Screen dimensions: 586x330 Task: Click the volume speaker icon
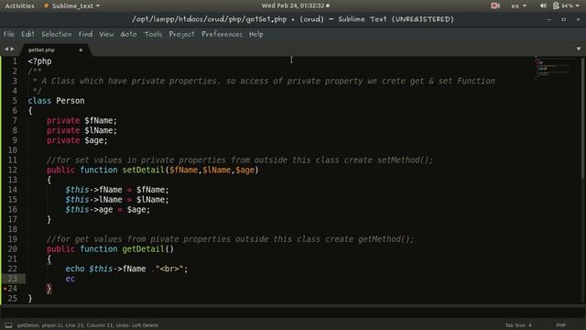[x=543, y=5]
